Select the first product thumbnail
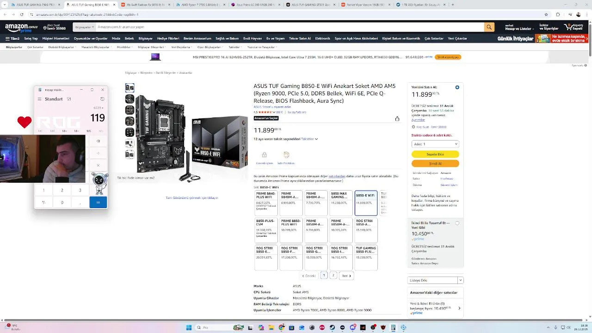Screen dimensions: 592x333 [x=130, y=88]
